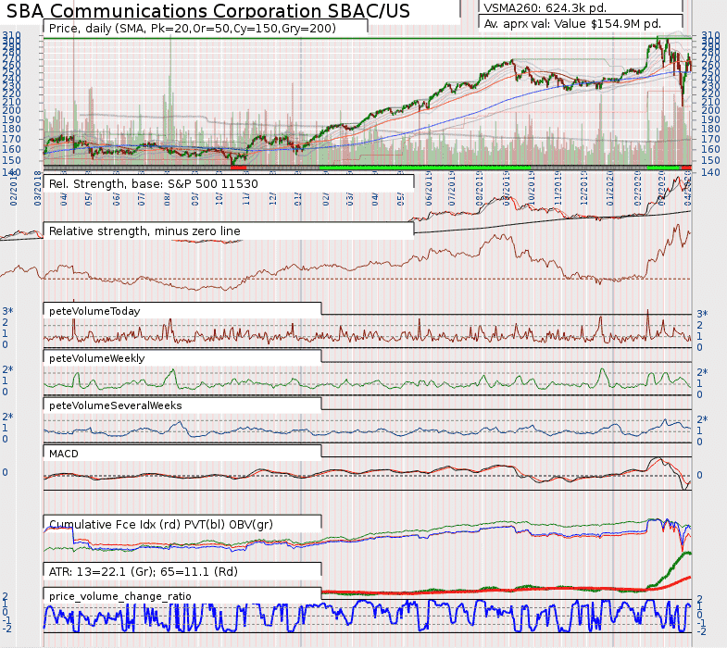
Task: Click the Av. aprx val: Value $154.9M label
Action: coord(572,24)
